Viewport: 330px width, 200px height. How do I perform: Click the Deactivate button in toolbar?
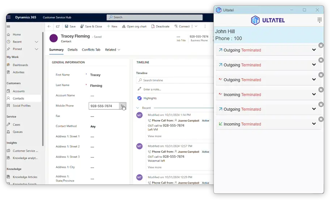[x=160, y=26]
